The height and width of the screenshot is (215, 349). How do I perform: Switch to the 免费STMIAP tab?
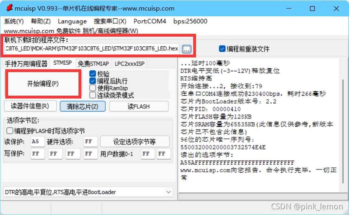point(93,64)
